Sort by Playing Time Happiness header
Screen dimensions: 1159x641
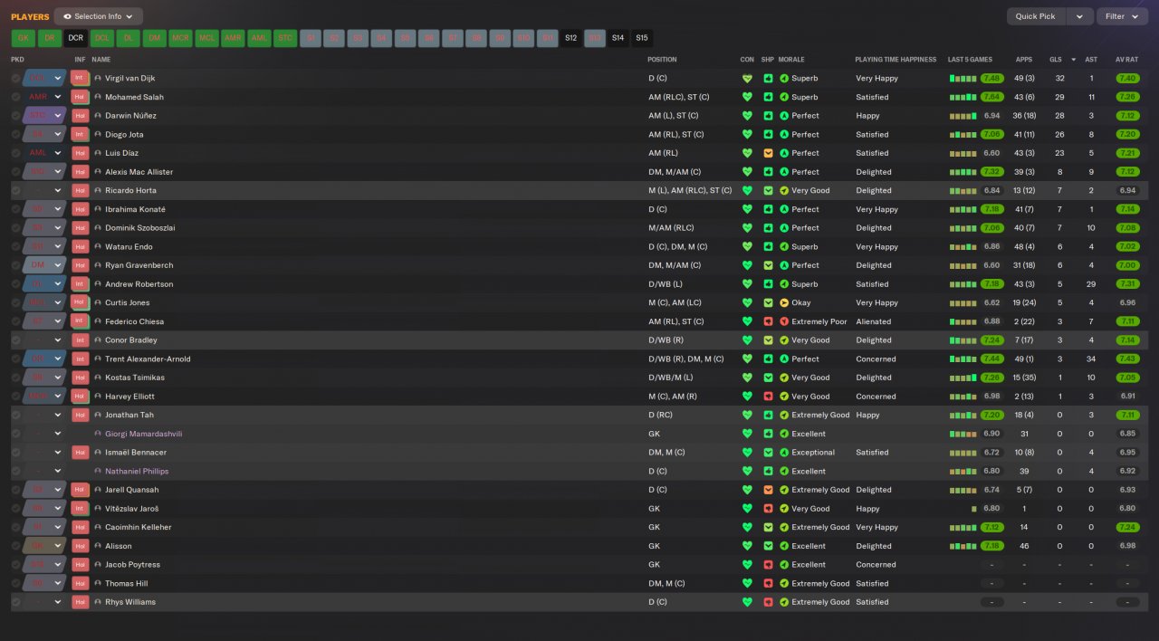(896, 60)
